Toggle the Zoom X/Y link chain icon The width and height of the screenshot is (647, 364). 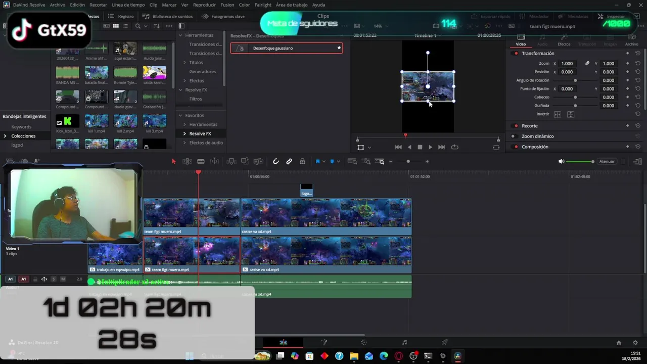tap(587, 64)
